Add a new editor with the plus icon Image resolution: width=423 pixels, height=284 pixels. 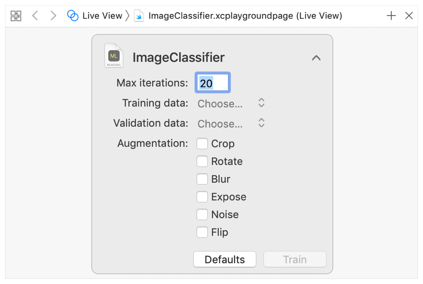(391, 15)
